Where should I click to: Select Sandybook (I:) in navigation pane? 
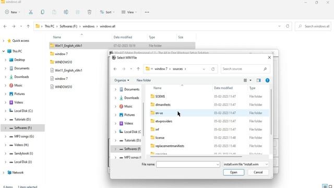(23, 154)
